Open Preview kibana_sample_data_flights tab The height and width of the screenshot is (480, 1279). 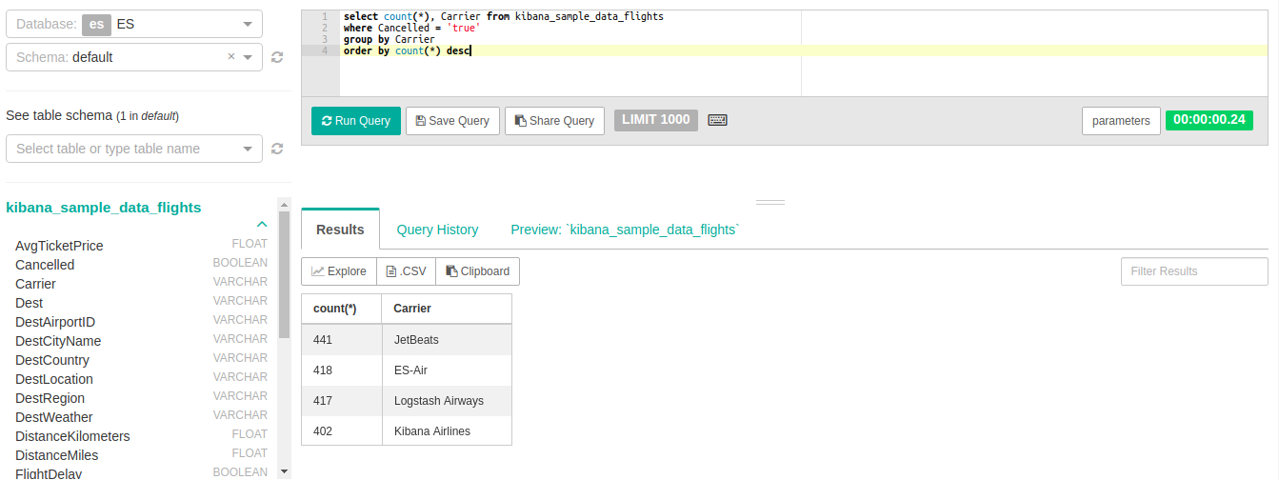click(x=626, y=230)
